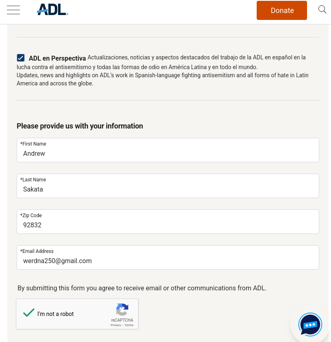Click into the Email Address field
The image size is (331, 342).
168,261
